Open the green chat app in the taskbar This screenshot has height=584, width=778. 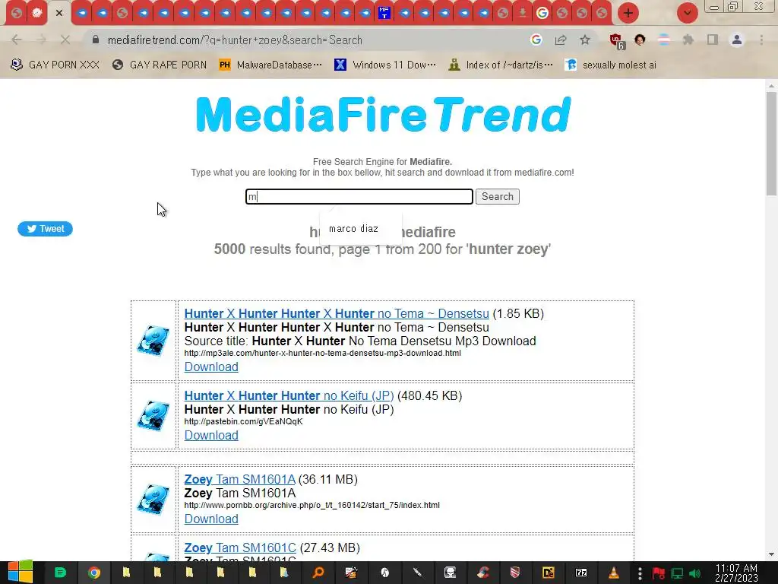tap(61, 573)
